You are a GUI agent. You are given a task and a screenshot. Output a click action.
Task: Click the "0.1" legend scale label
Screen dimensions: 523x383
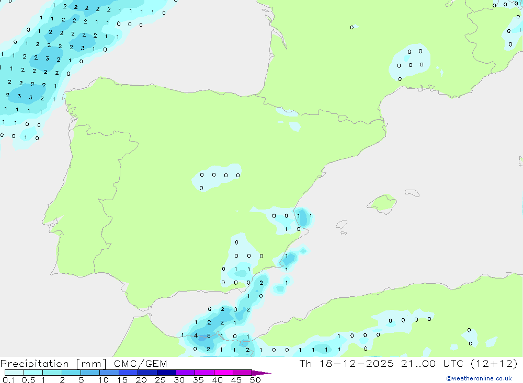pyautogui.click(x=9, y=380)
